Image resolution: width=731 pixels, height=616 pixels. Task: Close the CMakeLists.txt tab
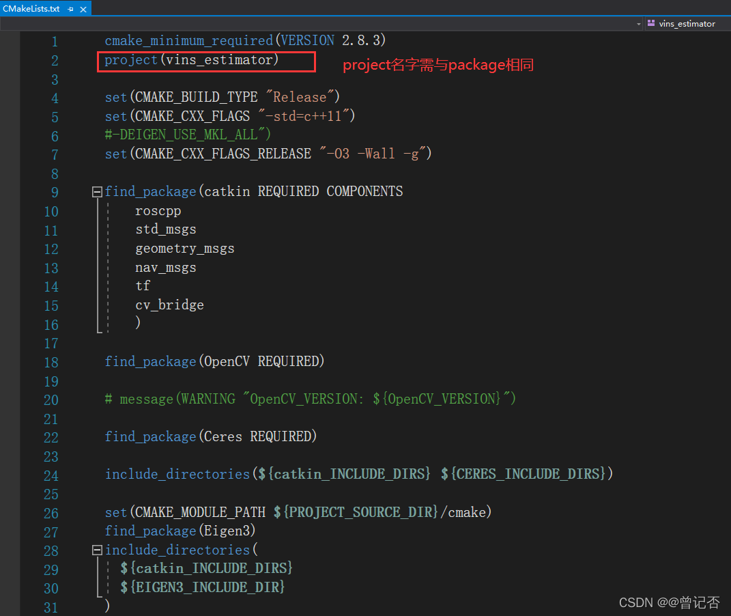click(x=83, y=10)
